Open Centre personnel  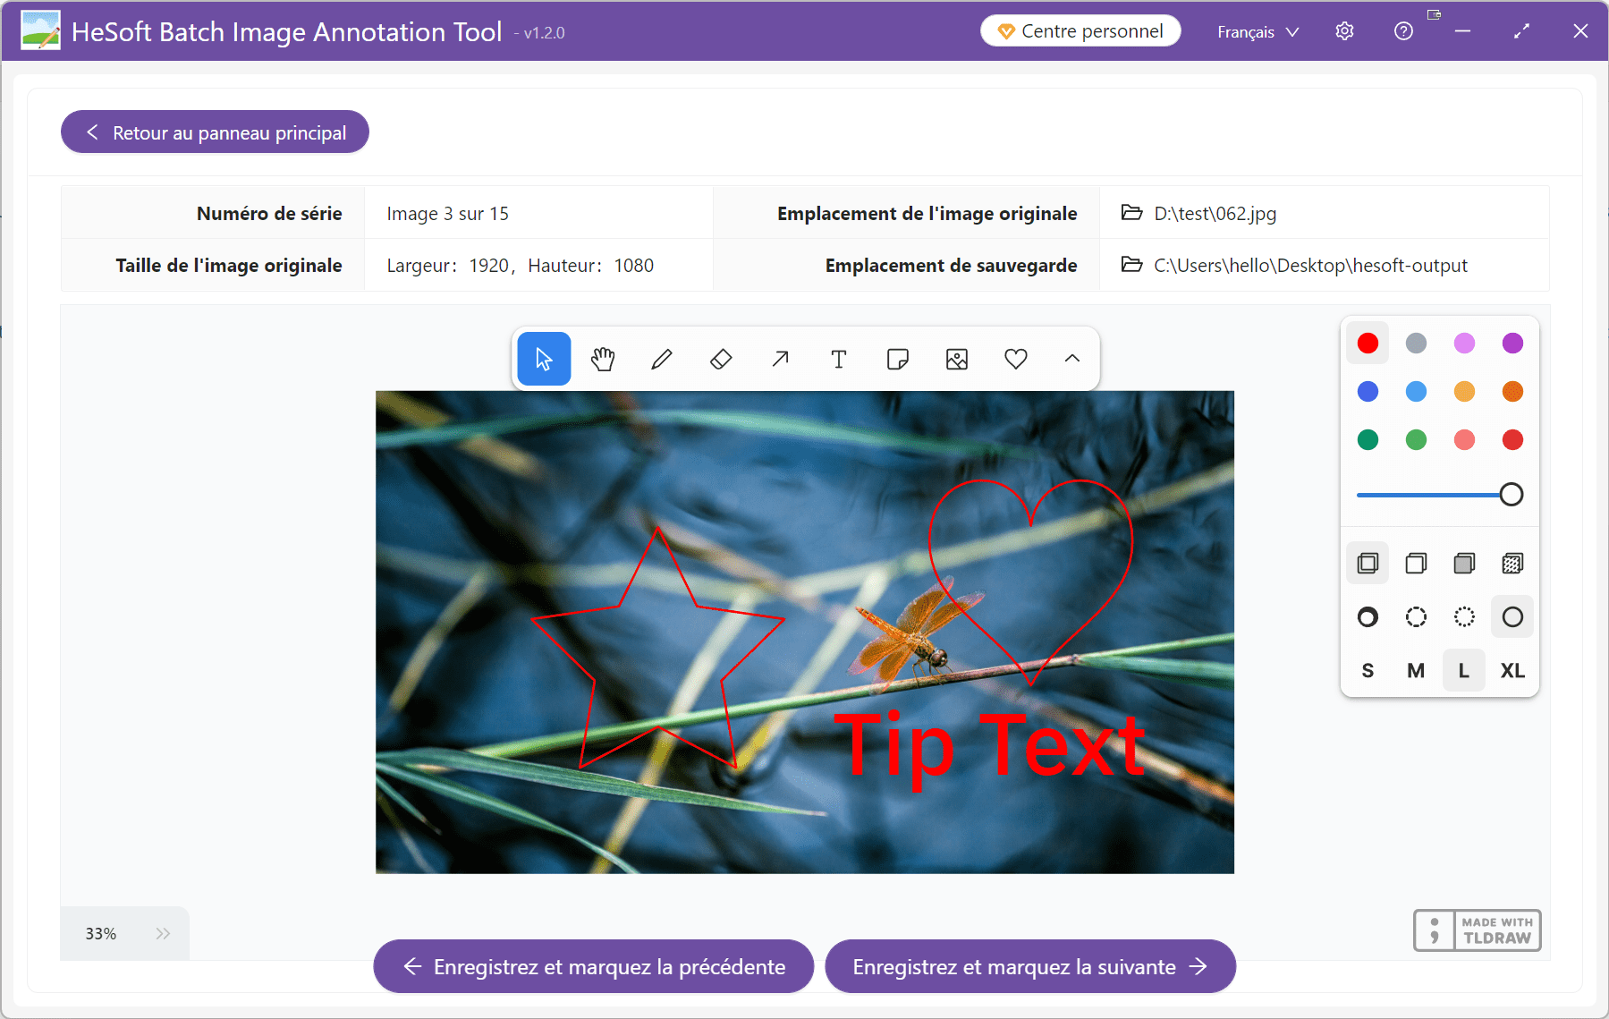(x=1080, y=31)
